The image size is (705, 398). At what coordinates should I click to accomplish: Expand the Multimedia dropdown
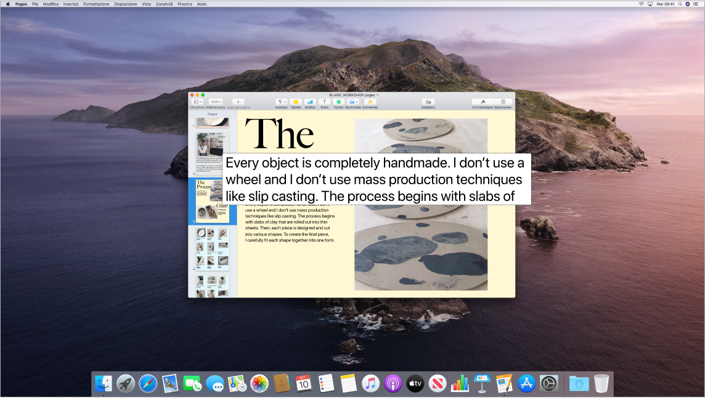[x=353, y=102]
